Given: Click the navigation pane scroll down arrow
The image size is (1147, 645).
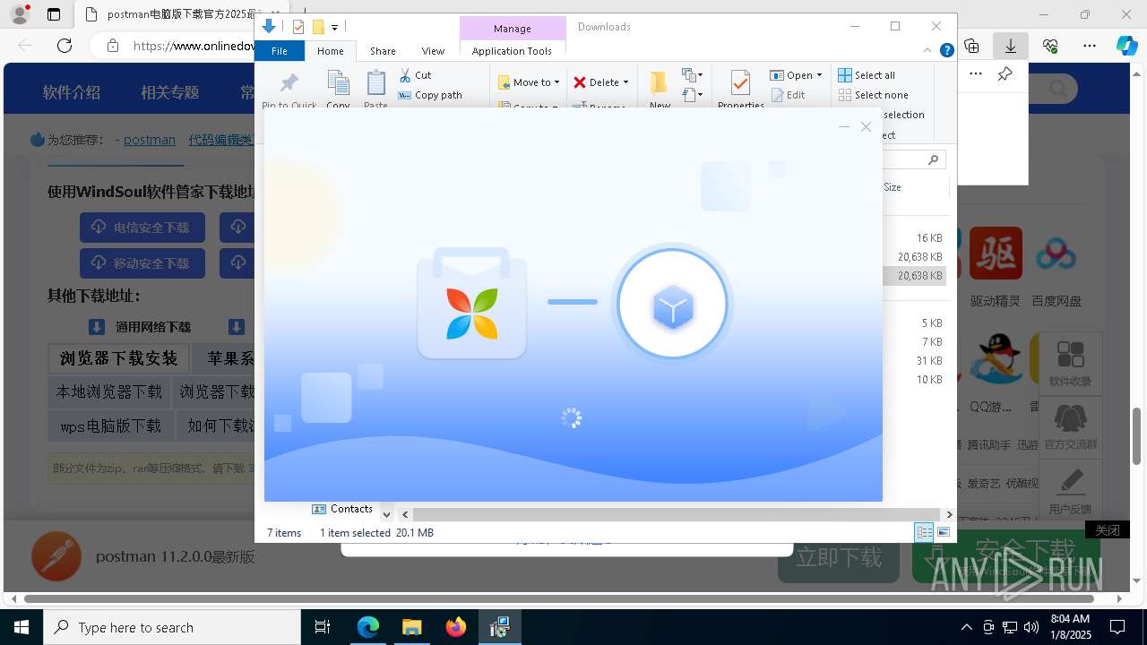Looking at the screenshot, I should coord(387,514).
